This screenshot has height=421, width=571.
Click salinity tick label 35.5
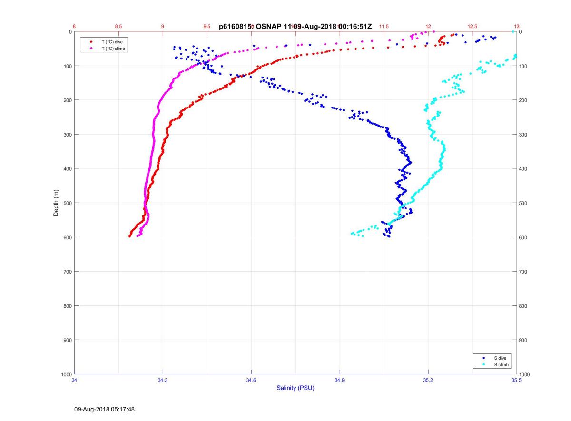point(517,380)
